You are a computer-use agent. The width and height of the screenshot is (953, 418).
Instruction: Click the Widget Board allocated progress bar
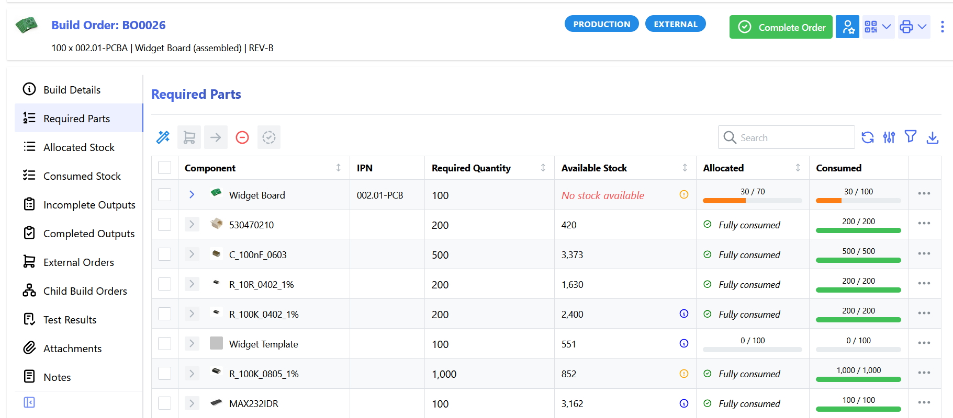752,201
